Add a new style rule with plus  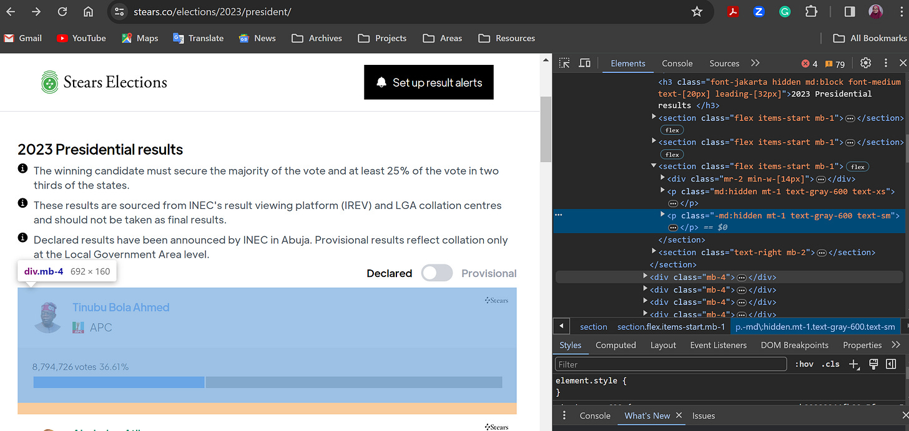(853, 364)
